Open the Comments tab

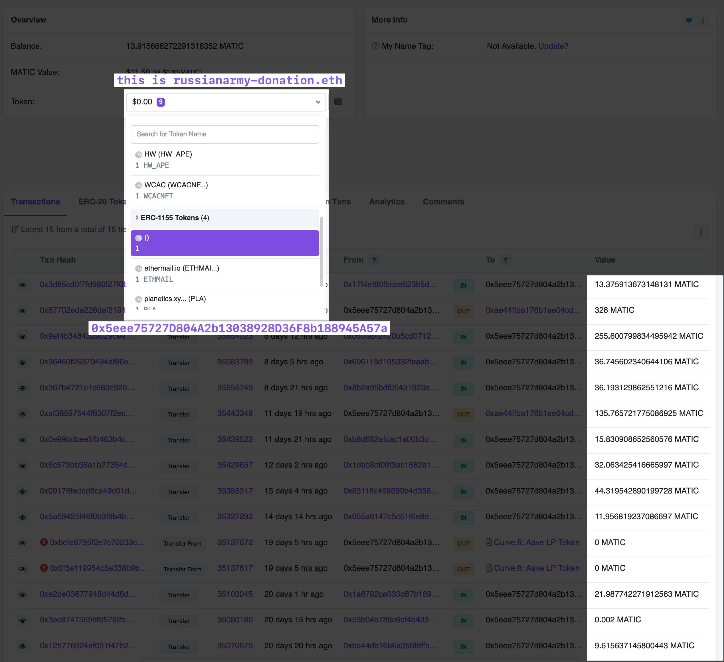click(443, 202)
